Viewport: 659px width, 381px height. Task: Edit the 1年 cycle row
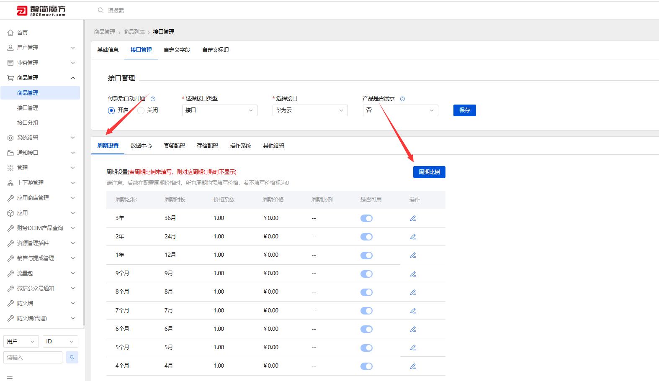pyautogui.click(x=413, y=255)
